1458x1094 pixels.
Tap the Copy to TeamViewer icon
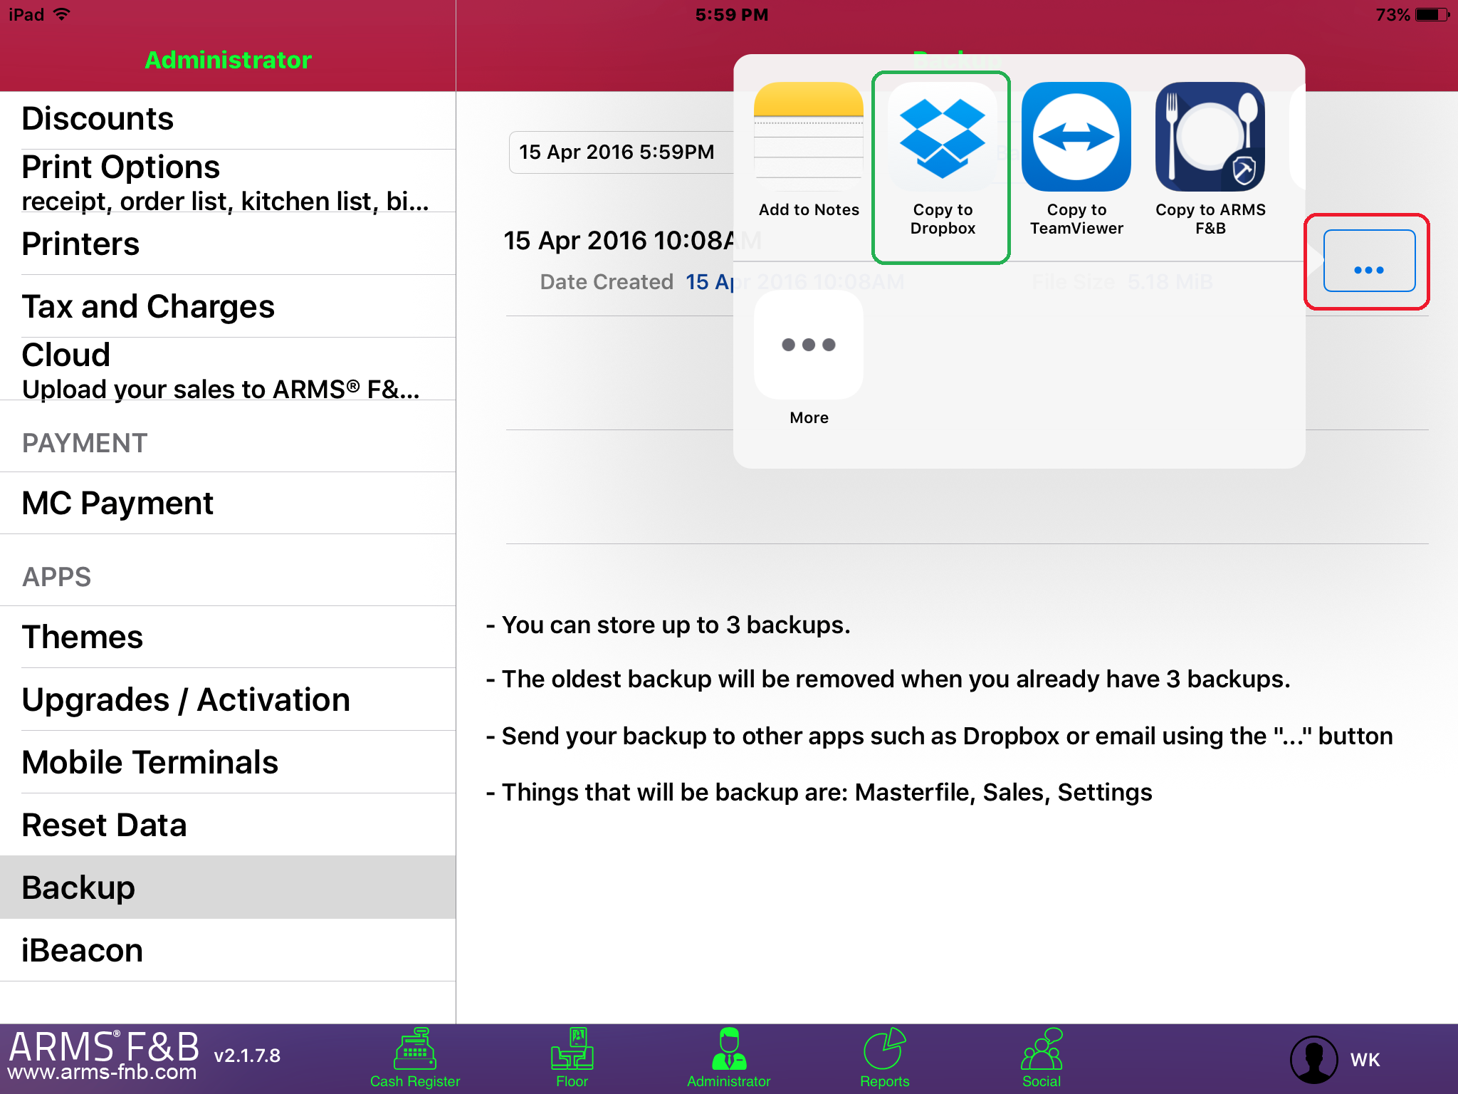pyautogui.click(x=1076, y=137)
